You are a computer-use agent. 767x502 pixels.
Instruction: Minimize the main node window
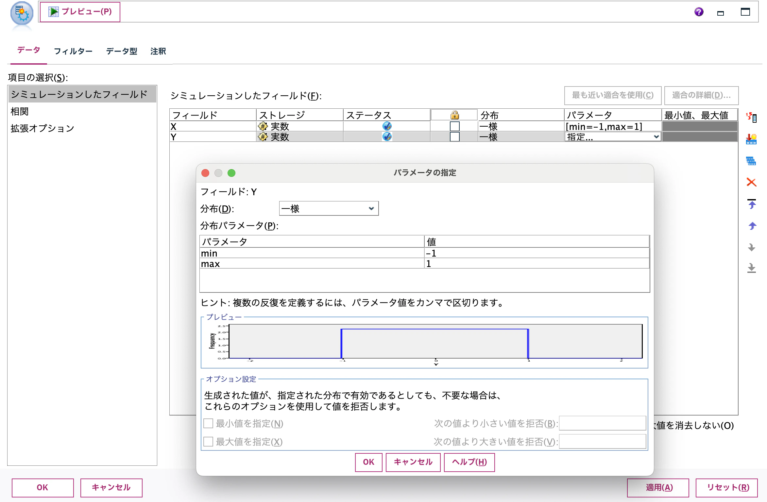(x=721, y=13)
